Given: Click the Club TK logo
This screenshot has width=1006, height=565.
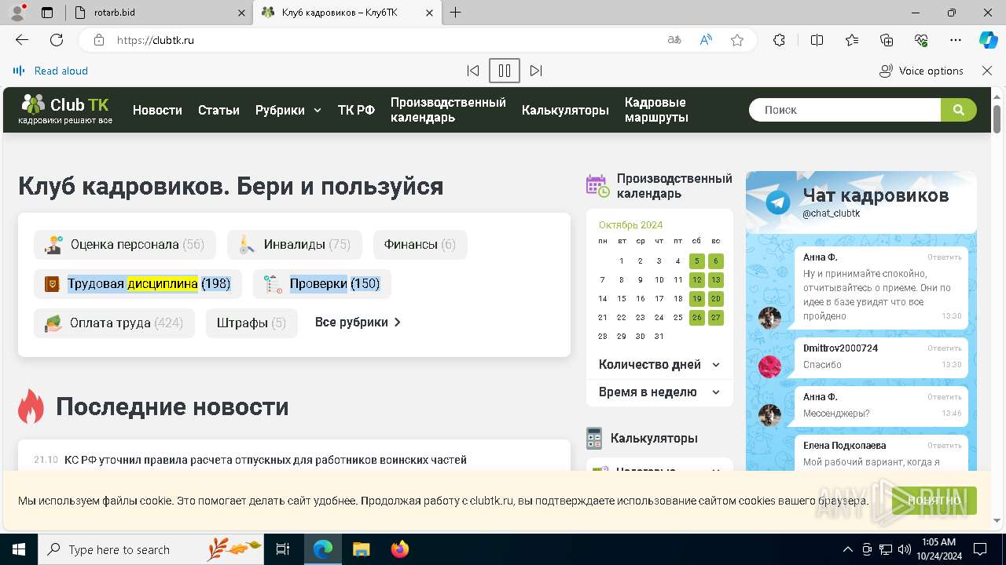Looking at the screenshot, I should click(x=66, y=109).
